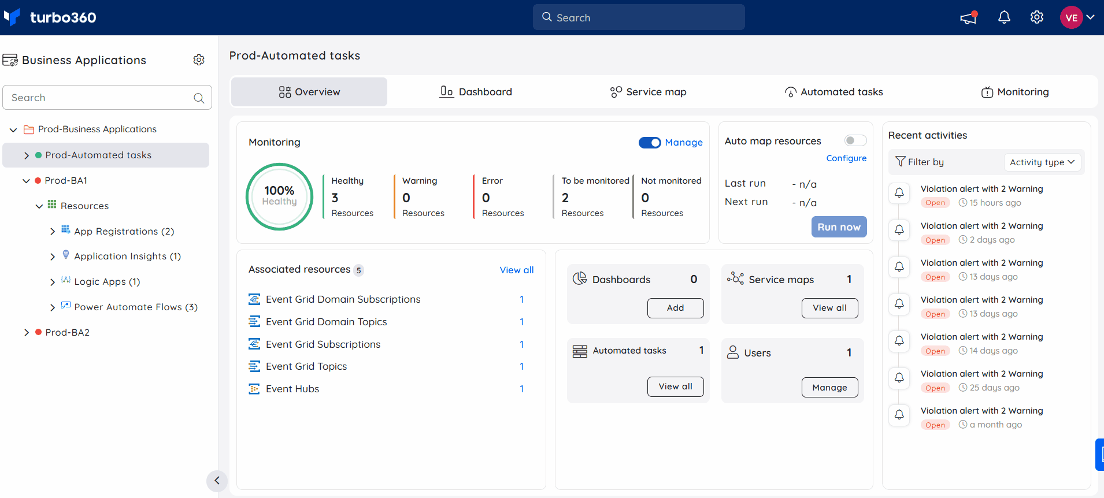
Task: Switch to the Automated tasks tab
Action: tap(833, 92)
